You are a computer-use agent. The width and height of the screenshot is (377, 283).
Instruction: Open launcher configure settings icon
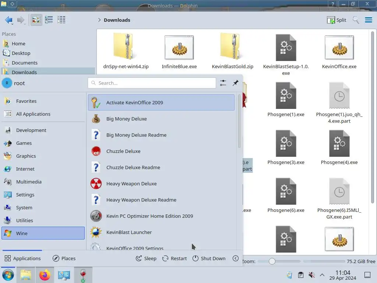click(x=223, y=83)
